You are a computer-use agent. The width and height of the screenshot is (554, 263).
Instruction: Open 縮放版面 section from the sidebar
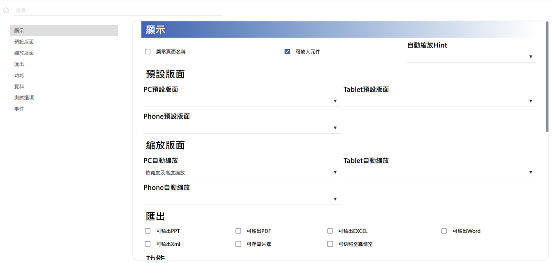(24, 53)
